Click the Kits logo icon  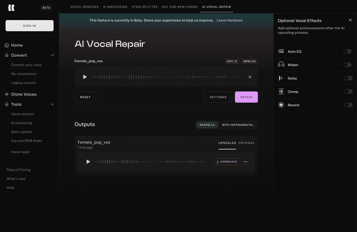pos(11,8)
